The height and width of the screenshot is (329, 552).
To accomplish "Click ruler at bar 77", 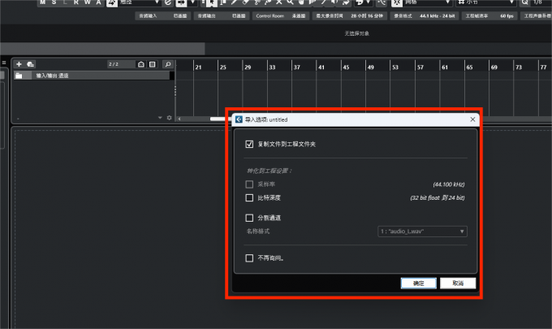I will point(543,67).
